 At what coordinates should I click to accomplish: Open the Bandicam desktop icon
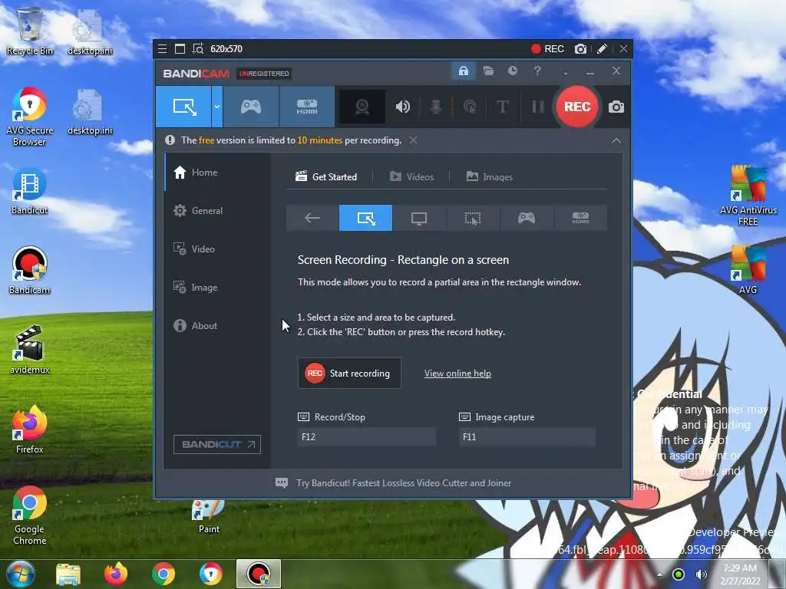pyautogui.click(x=30, y=271)
